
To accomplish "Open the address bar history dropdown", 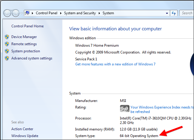I will coord(167,13).
